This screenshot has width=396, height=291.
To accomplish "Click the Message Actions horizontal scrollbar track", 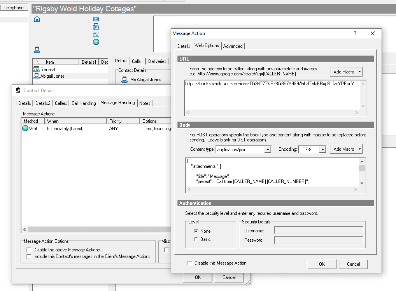I will (x=100, y=229).
